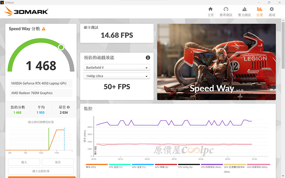Screen dimensions: 285x178
Task: Click the info icon in estimated game performance
Action: point(148,58)
